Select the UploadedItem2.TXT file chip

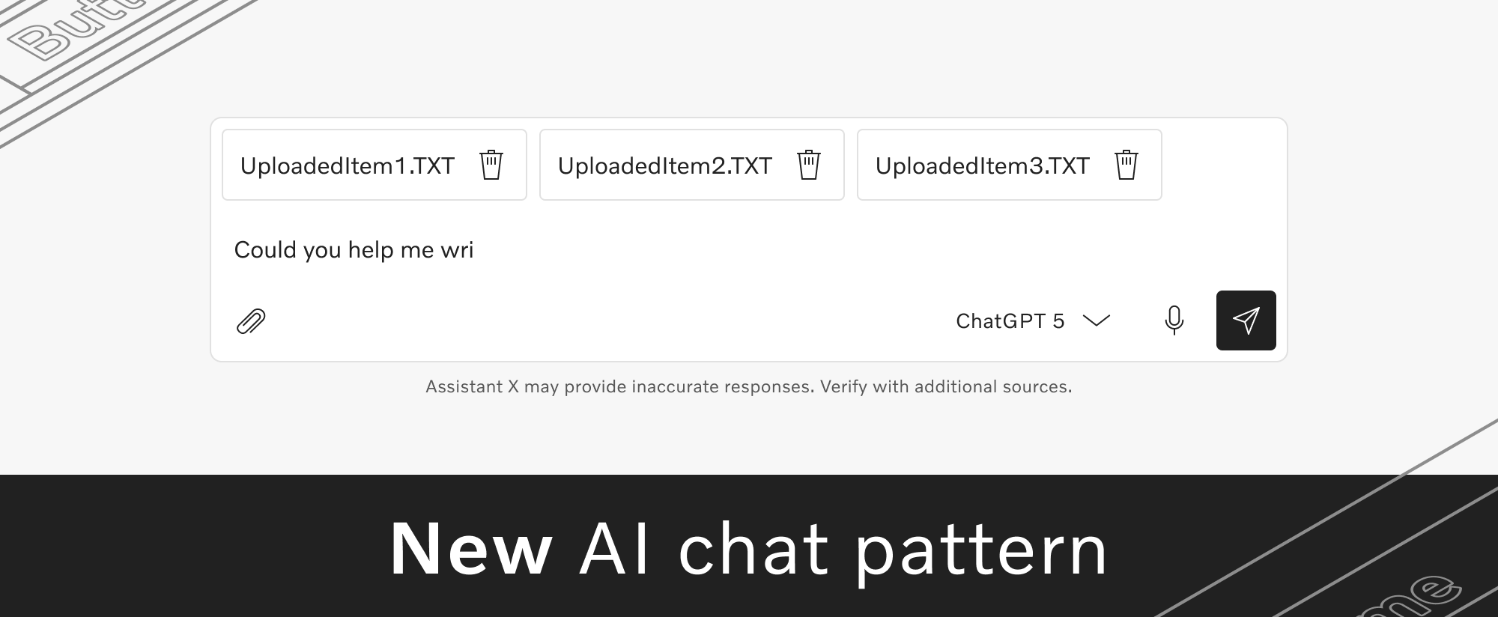665,165
